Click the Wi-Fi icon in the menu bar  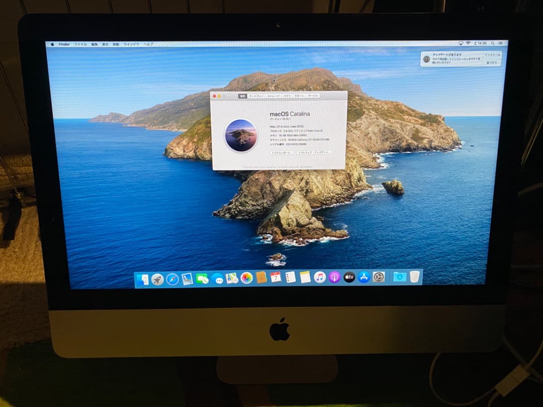pos(469,43)
